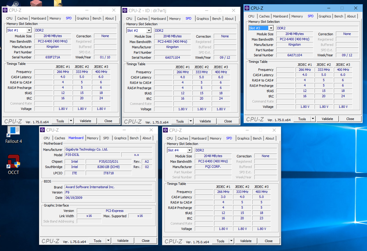
Task: Open the Slot #3 memory slot dropdown
Action: pos(271,28)
